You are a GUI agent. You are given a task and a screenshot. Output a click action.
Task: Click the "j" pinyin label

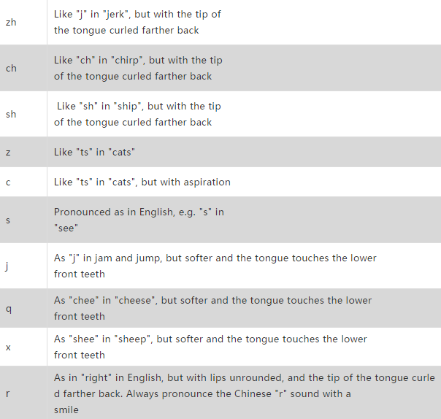tap(7, 266)
